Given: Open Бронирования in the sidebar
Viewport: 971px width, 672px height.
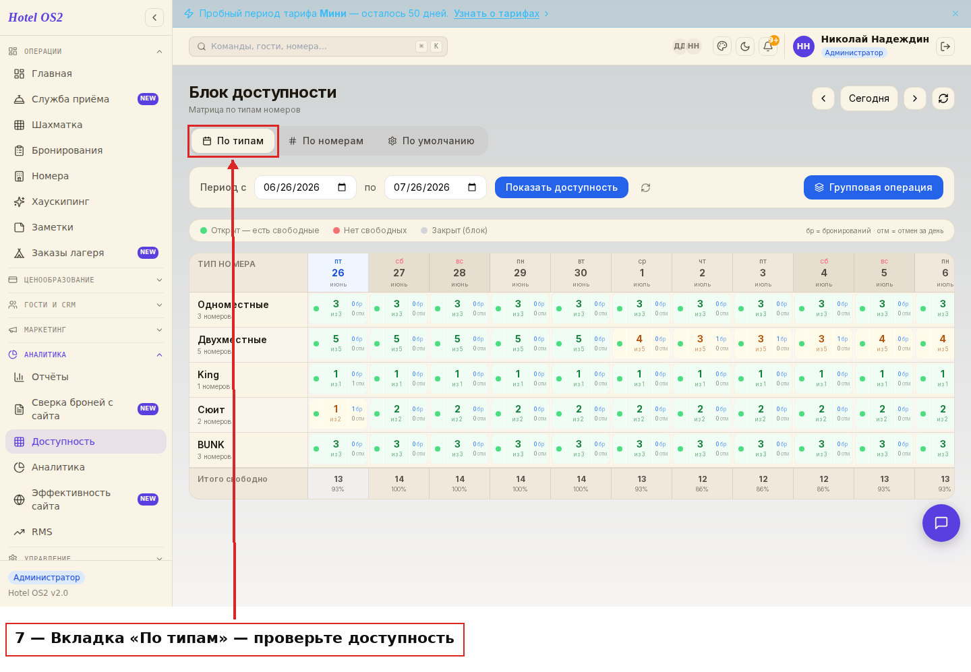Looking at the screenshot, I should click(x=86, y=150).
